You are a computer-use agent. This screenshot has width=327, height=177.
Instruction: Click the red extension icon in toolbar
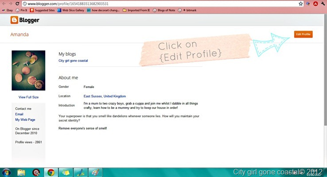[x=315, y=4]
